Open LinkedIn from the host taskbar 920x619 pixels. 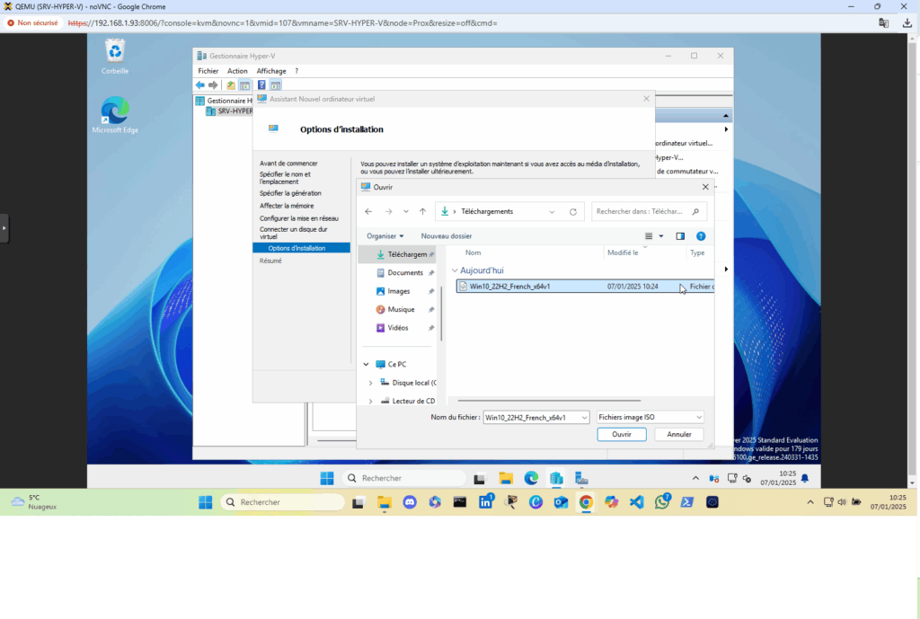click(x=486, y=502)
